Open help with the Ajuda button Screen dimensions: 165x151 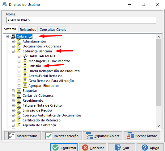point(150,148)
